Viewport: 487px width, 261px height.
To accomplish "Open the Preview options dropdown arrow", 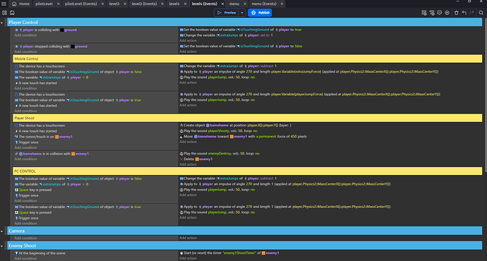I will 242,13.
